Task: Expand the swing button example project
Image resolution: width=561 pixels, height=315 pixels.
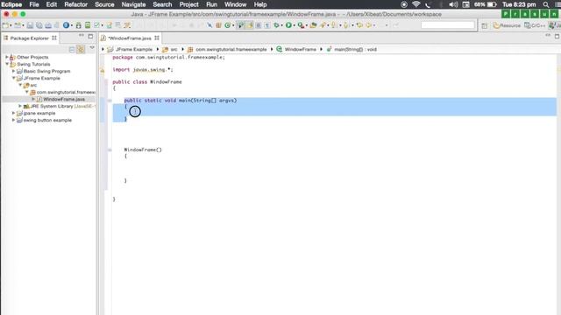Action: pos(14,120)
